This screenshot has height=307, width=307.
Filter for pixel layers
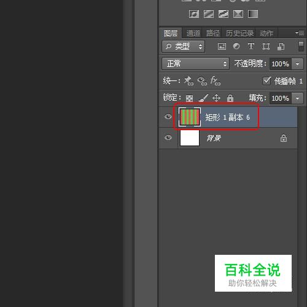click(x=222, y=47)
